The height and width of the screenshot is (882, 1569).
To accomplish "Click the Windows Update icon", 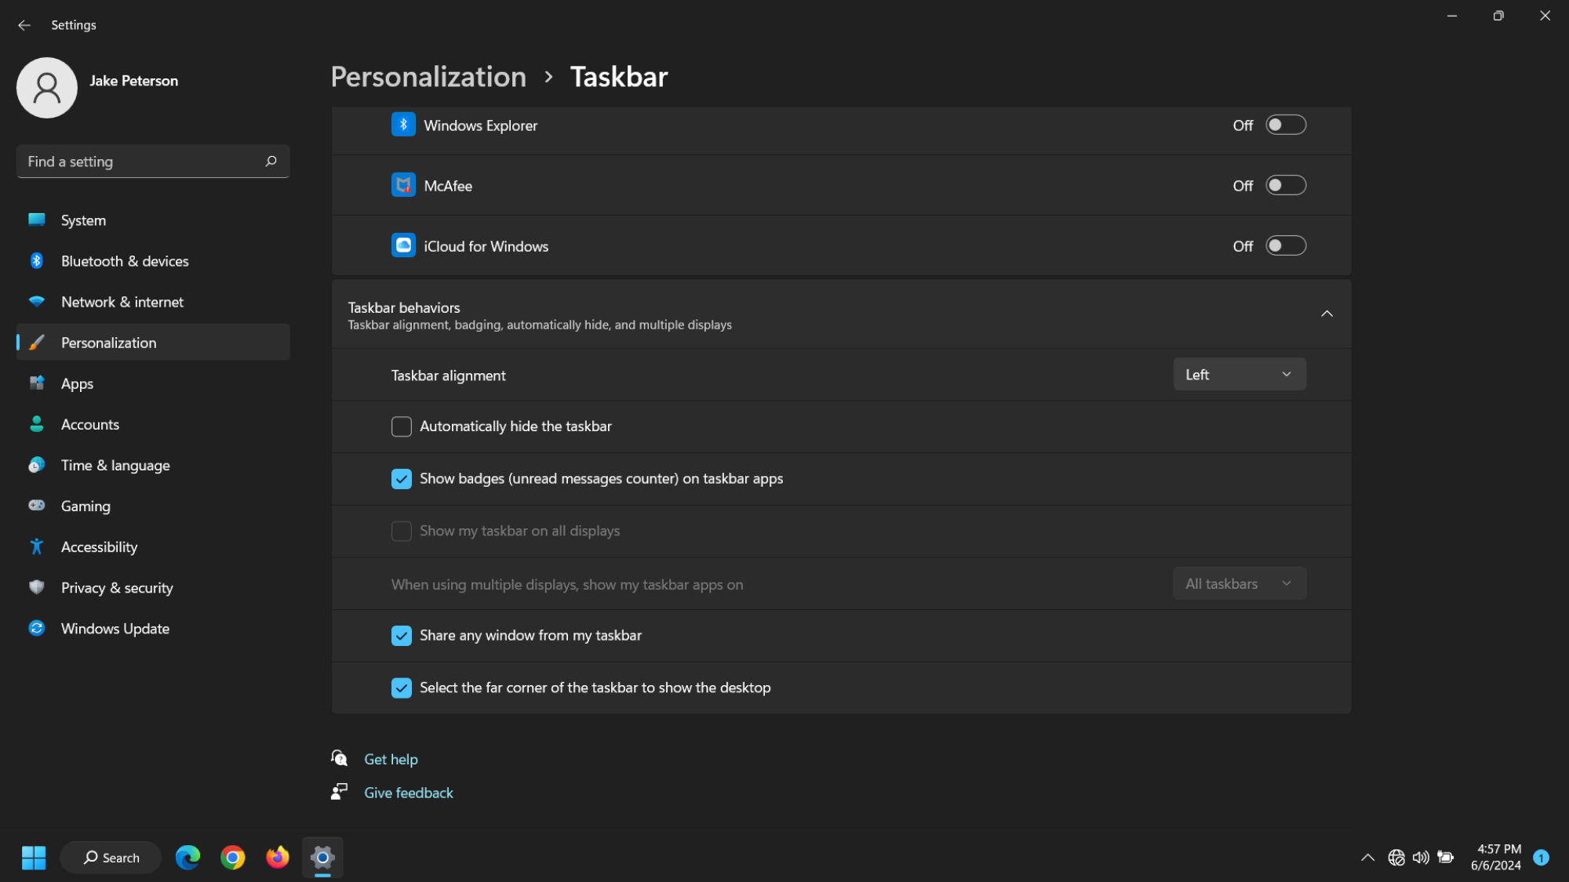I will pyautogui.click(x=38, y=629).
